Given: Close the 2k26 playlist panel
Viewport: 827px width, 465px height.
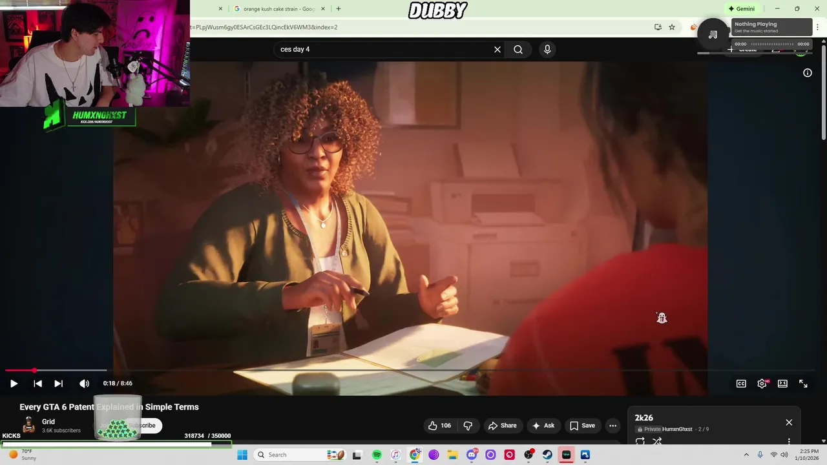Looking at the screenshot, I should tap(789, 422).
